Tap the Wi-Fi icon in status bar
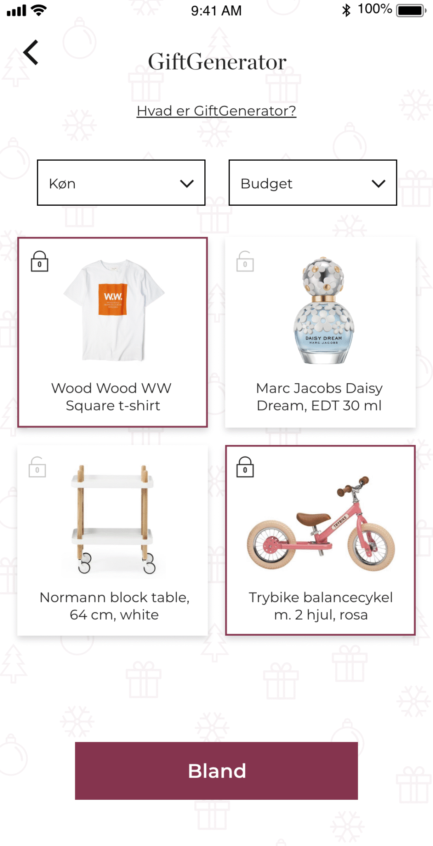Screen dimensions: 433x846 (x=39, y=10)
